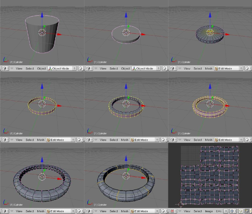Enable vertex select mode in UV editor header

click(x=247, y=211)
